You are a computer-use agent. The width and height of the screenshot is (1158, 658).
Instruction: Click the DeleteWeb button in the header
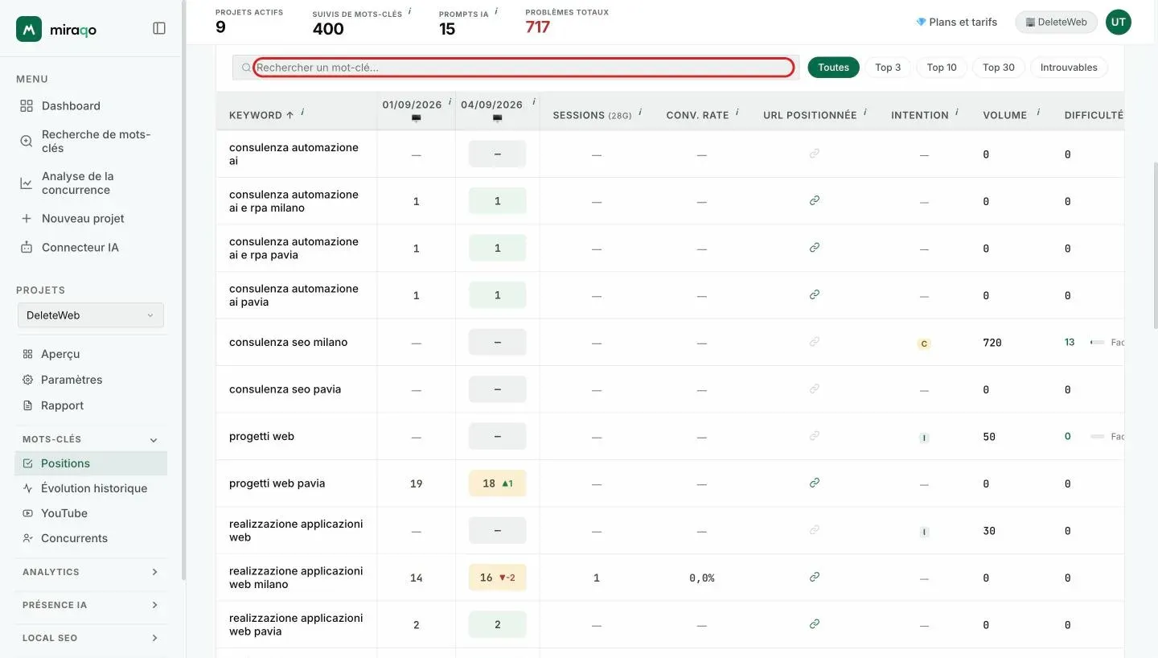pyautogui.click(x=1057, y=23)
